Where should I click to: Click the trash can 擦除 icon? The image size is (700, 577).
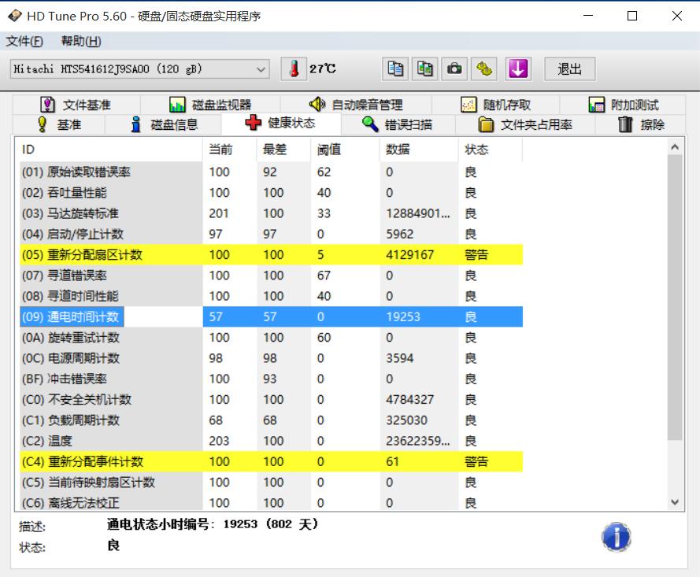[x=625, y=123]
